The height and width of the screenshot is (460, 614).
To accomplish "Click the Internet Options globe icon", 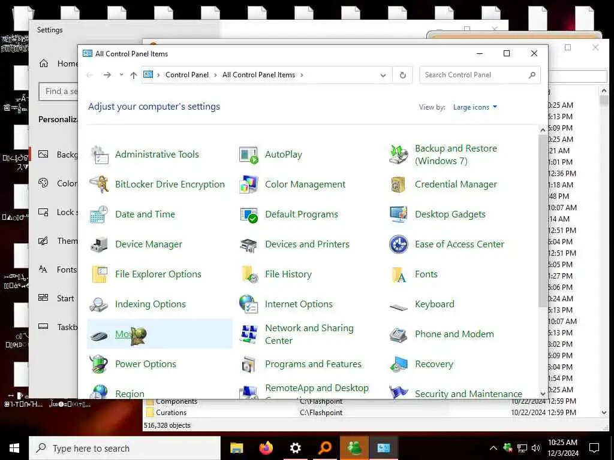I will pyautogui.click(x=248, y=304).
